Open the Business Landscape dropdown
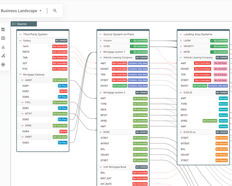 click(x=21, y=11)
